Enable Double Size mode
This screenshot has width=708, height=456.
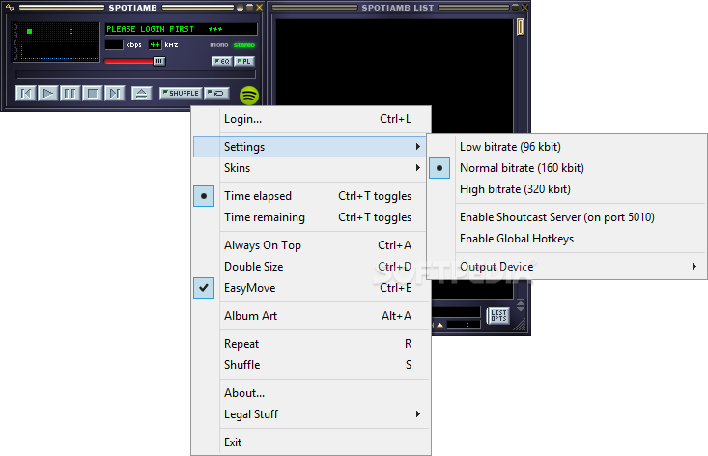tap(310, 267)
